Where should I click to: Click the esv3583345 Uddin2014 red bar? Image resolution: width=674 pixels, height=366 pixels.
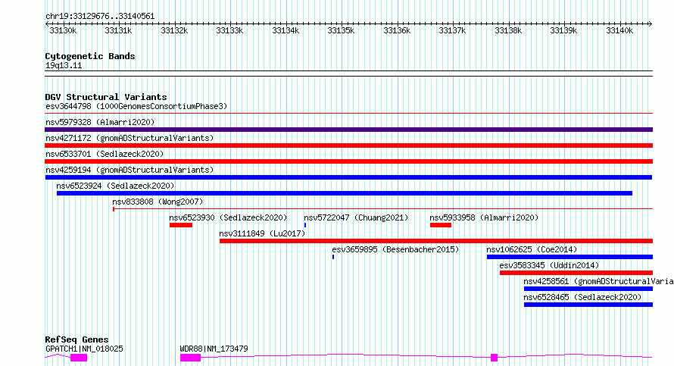coord(576,273)
